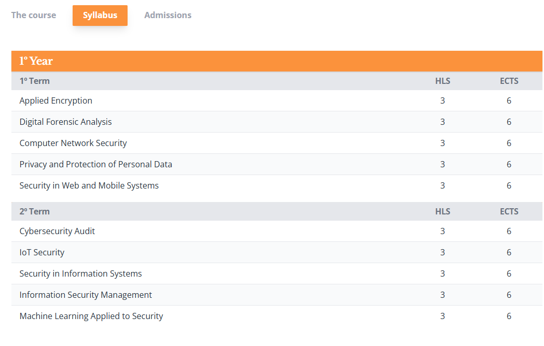Click the 1° Year heading

(36, 61)
